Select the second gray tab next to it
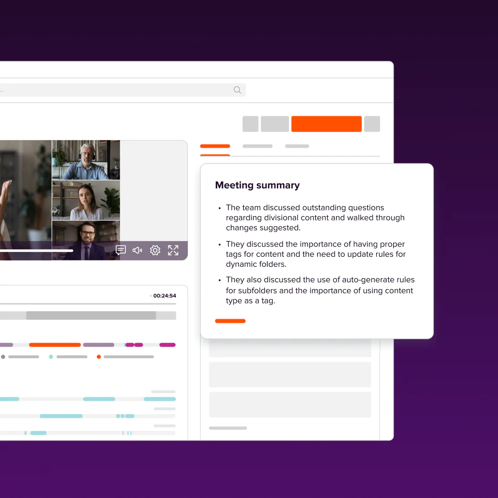Viewport: 498px width, 498px height. pyautogui.click(x=257, y=146)
